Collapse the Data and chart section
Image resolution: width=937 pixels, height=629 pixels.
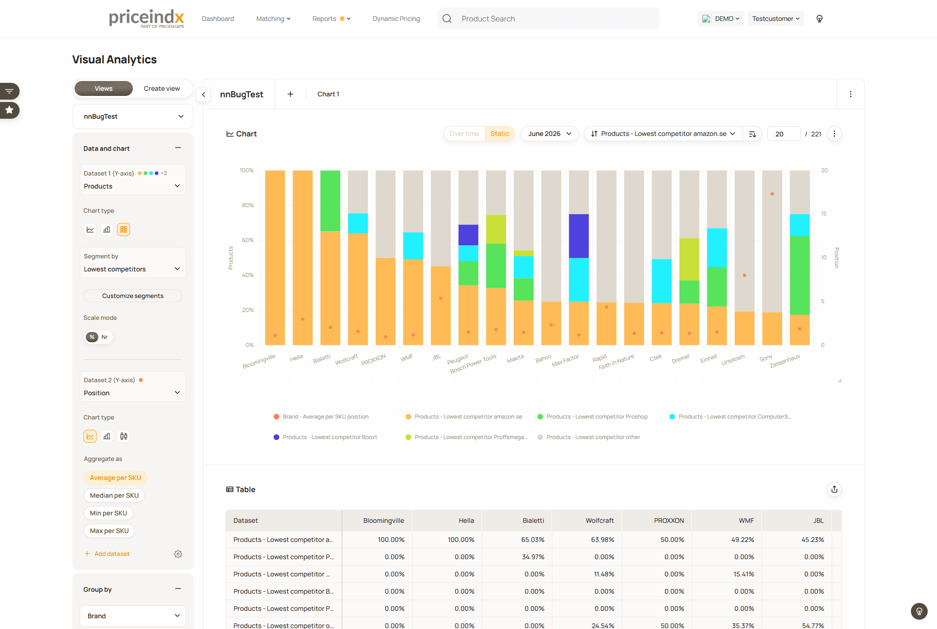coord(178,148)
